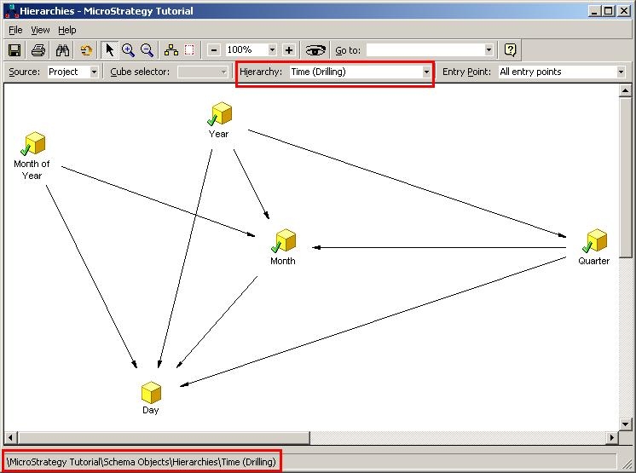Select the Zoom In magnifier tool
The image size is (636, 473).
pos(128,50)
